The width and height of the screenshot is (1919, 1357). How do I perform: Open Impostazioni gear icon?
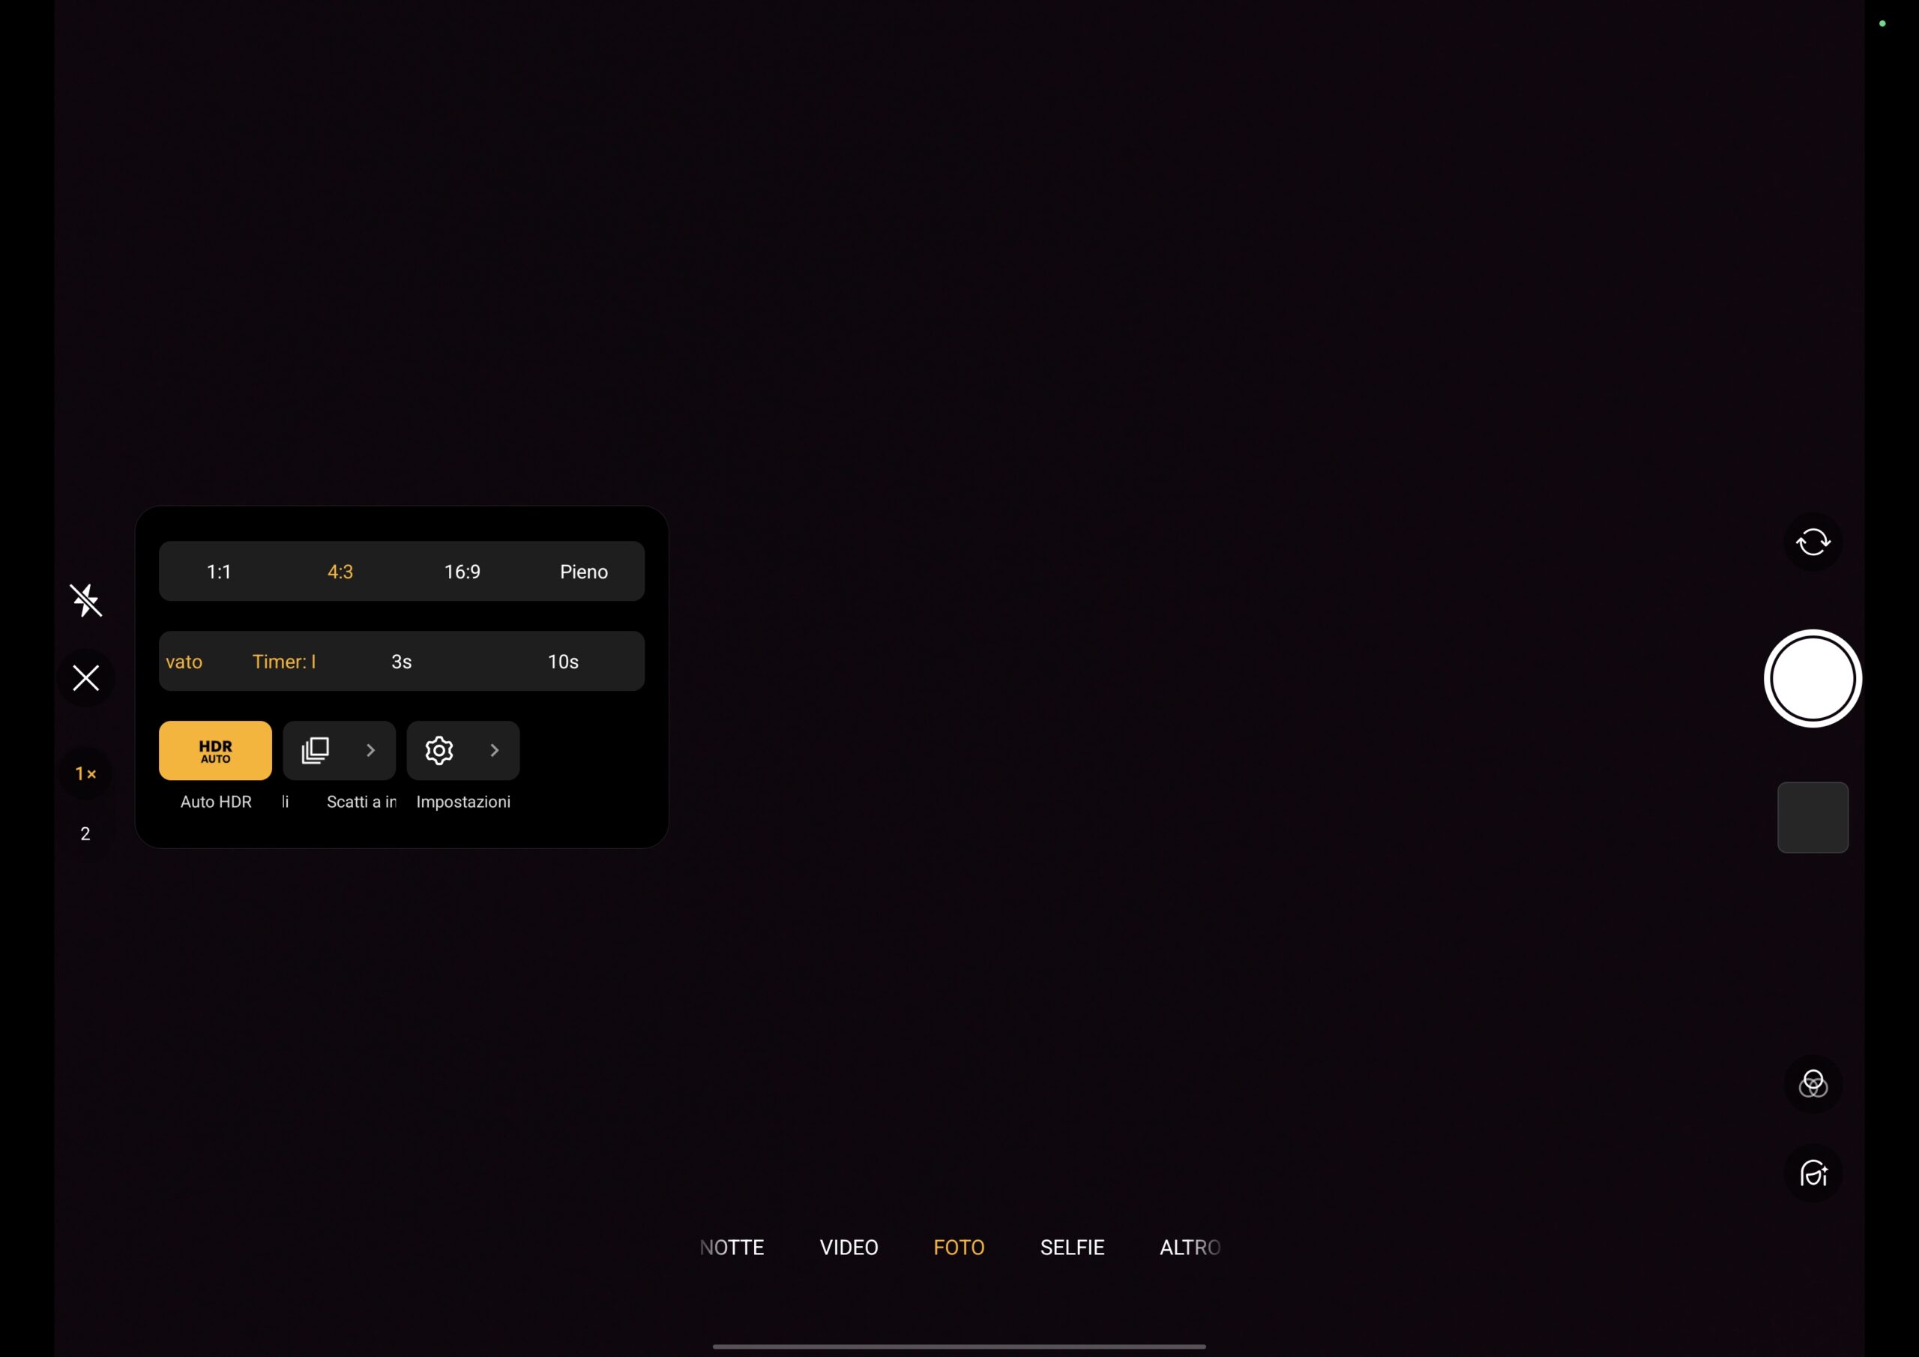coord(439,750)
